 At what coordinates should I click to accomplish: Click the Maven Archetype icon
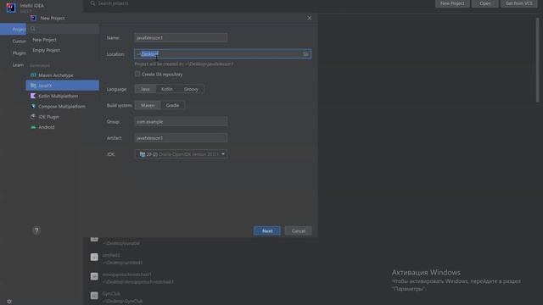click(33, 75)
